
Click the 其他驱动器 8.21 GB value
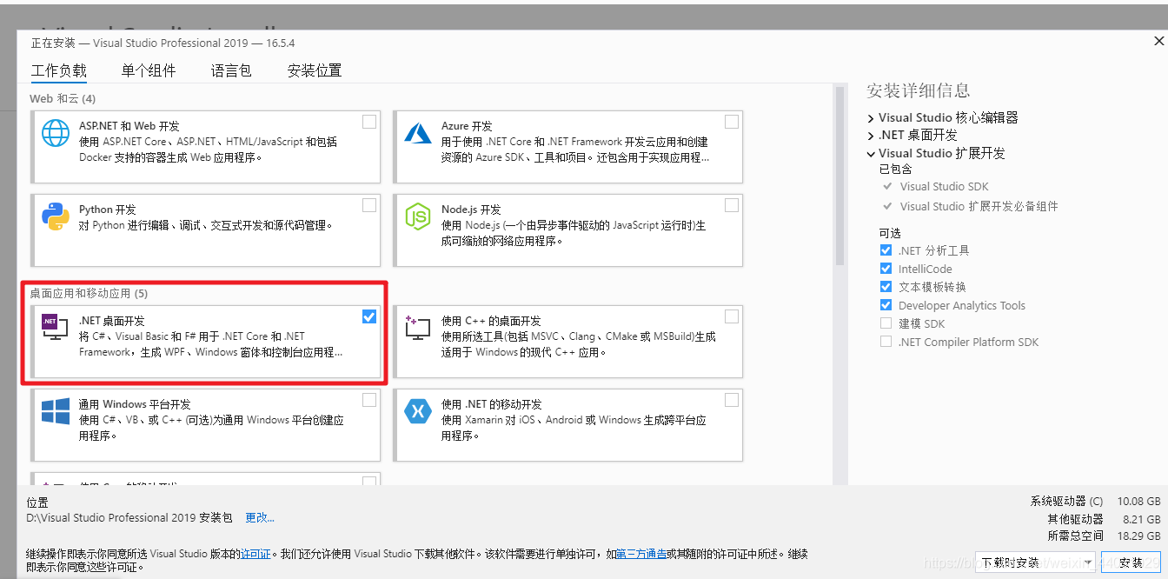click(1141, 519)
